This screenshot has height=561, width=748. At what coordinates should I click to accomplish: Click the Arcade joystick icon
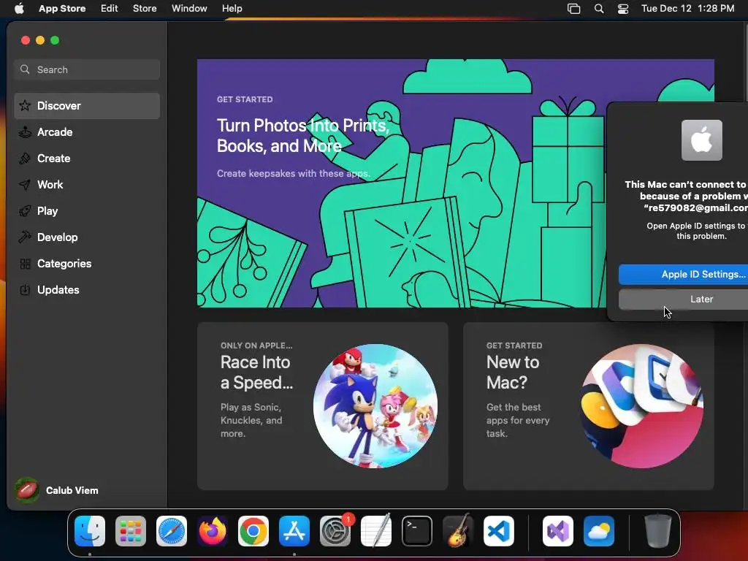click(25, 132)
